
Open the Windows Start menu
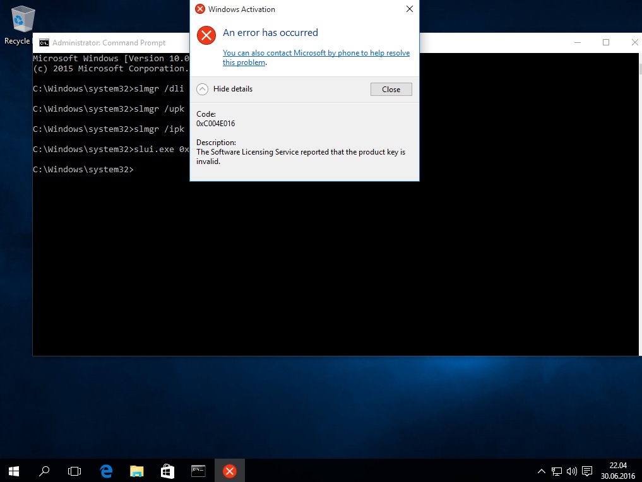point(13,471)
